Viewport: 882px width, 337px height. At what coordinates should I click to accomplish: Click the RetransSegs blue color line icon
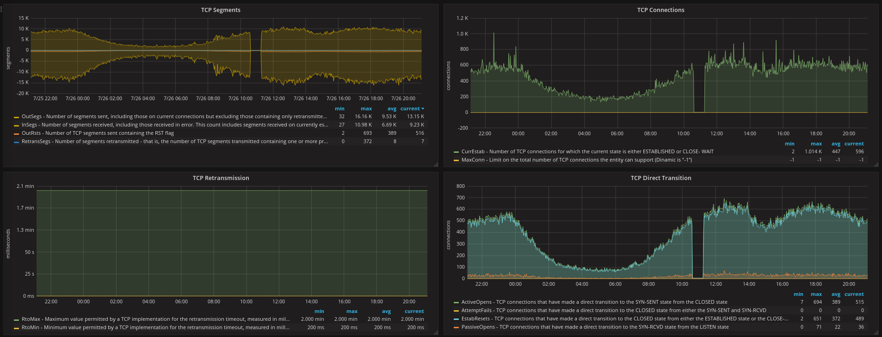(x=17, y=142)
